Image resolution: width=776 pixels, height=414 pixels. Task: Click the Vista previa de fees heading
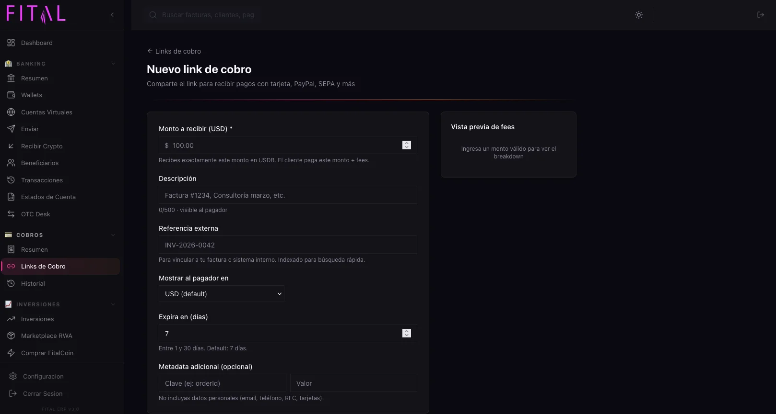(x=482, y=127)
